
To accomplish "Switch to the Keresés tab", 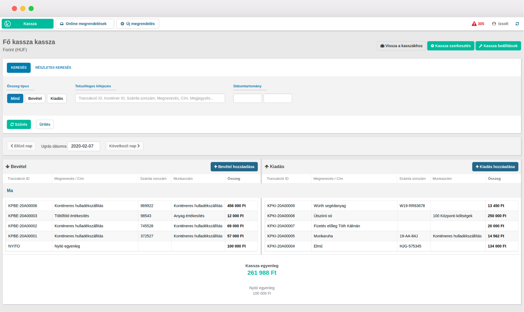I will click(19, 68).
